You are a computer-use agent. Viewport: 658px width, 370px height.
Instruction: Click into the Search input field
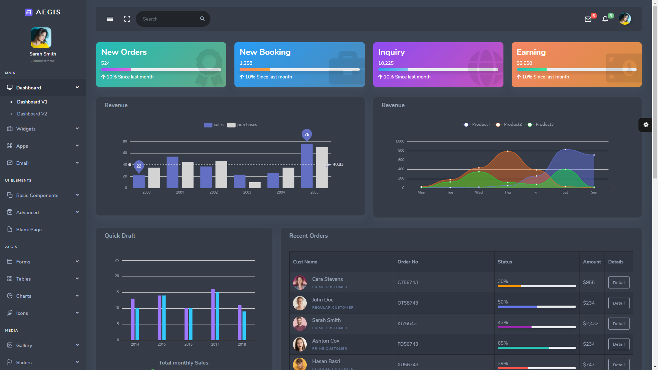tap(168, 19)
